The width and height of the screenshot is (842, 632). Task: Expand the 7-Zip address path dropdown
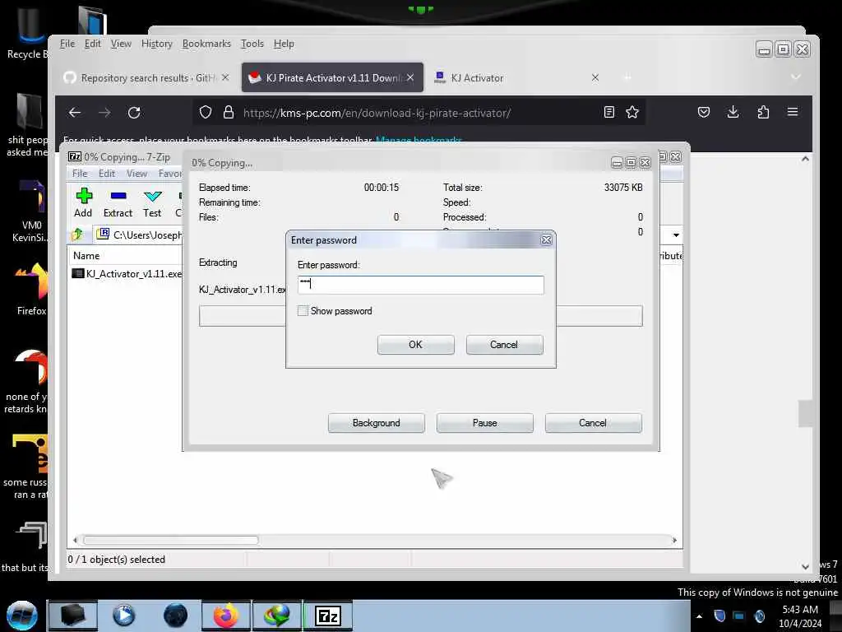tap(676, 235)
